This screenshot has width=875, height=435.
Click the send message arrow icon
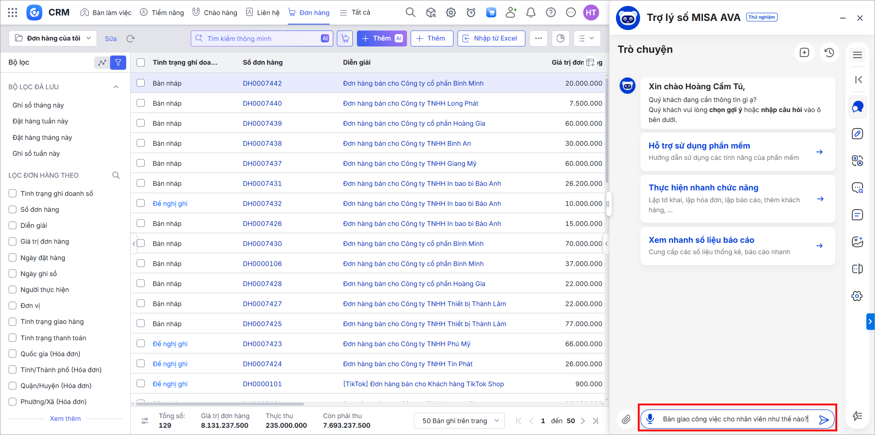(x=824, y=420)
